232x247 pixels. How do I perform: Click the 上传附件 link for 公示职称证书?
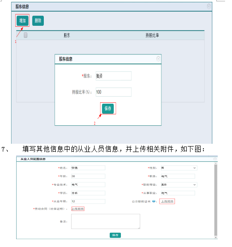pos(167,201)
